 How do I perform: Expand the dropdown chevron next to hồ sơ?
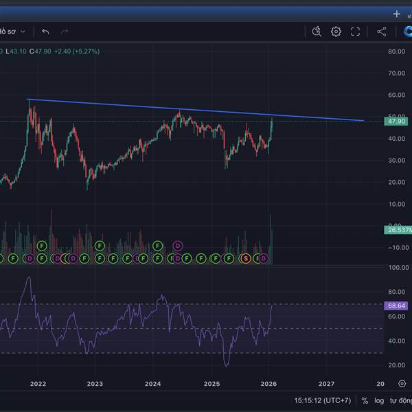click(23, 32)
